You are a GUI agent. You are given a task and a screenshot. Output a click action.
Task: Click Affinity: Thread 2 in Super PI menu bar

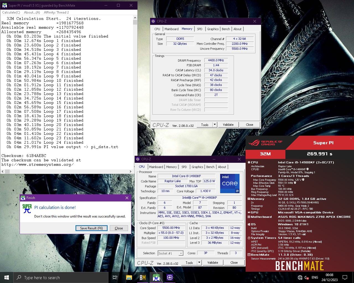[56, 12]
